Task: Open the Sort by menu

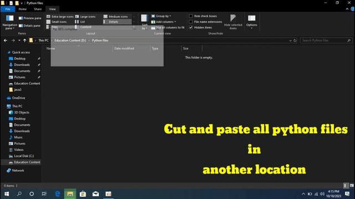Action: 144,22
